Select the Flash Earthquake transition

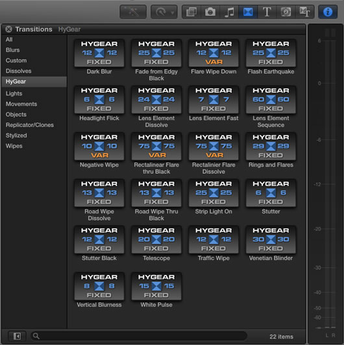[x=271, y=53]
